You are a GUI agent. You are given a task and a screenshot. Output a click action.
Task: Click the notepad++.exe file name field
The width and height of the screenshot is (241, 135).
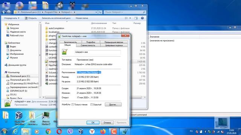tap(98, 52)
